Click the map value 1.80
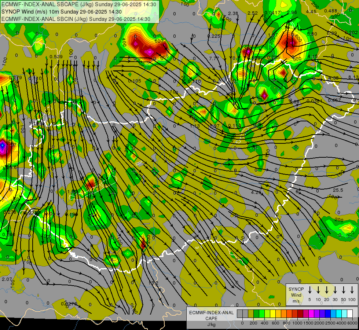 point(72,191)
